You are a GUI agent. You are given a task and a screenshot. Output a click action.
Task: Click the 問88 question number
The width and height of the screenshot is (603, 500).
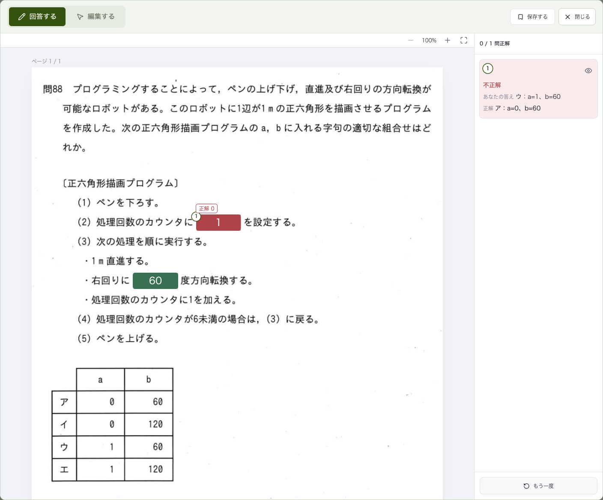[53, 89]
